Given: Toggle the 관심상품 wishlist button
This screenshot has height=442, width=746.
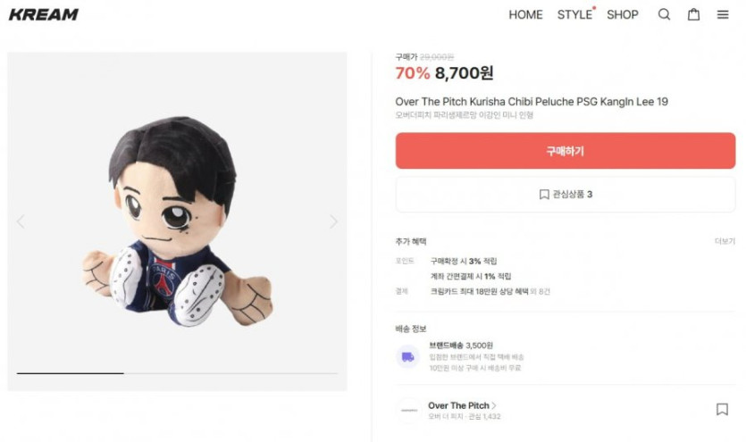Looking at the screenshot, I should (566, 194).
